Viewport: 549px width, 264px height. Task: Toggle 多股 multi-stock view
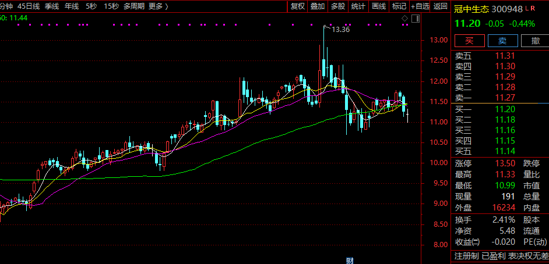[338, 6]
